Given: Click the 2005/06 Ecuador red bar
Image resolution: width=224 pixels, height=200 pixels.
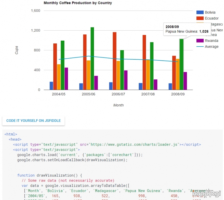Looking at the screenshot, I should 85,62.
